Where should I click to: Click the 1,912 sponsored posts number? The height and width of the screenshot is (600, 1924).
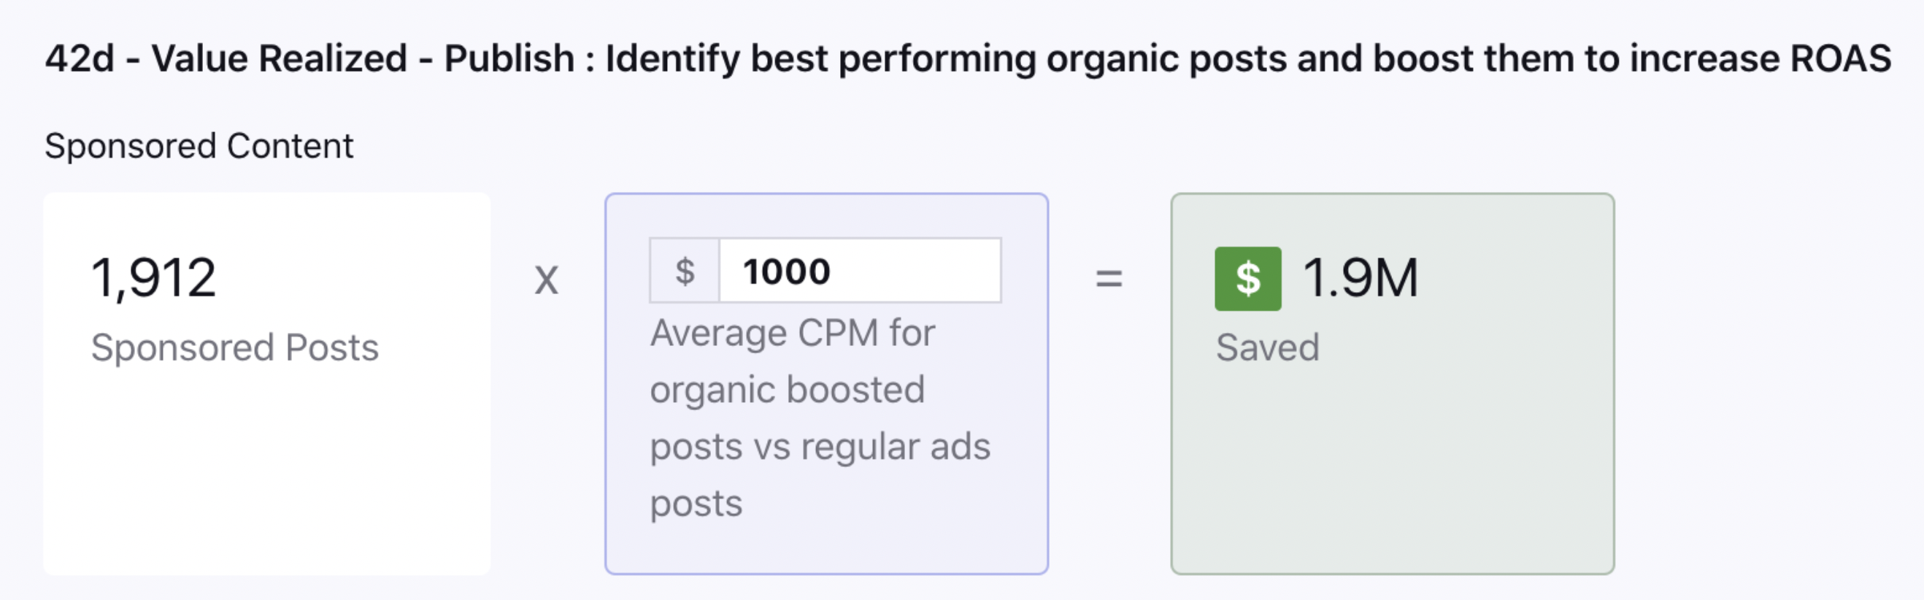tap(153, 278)
